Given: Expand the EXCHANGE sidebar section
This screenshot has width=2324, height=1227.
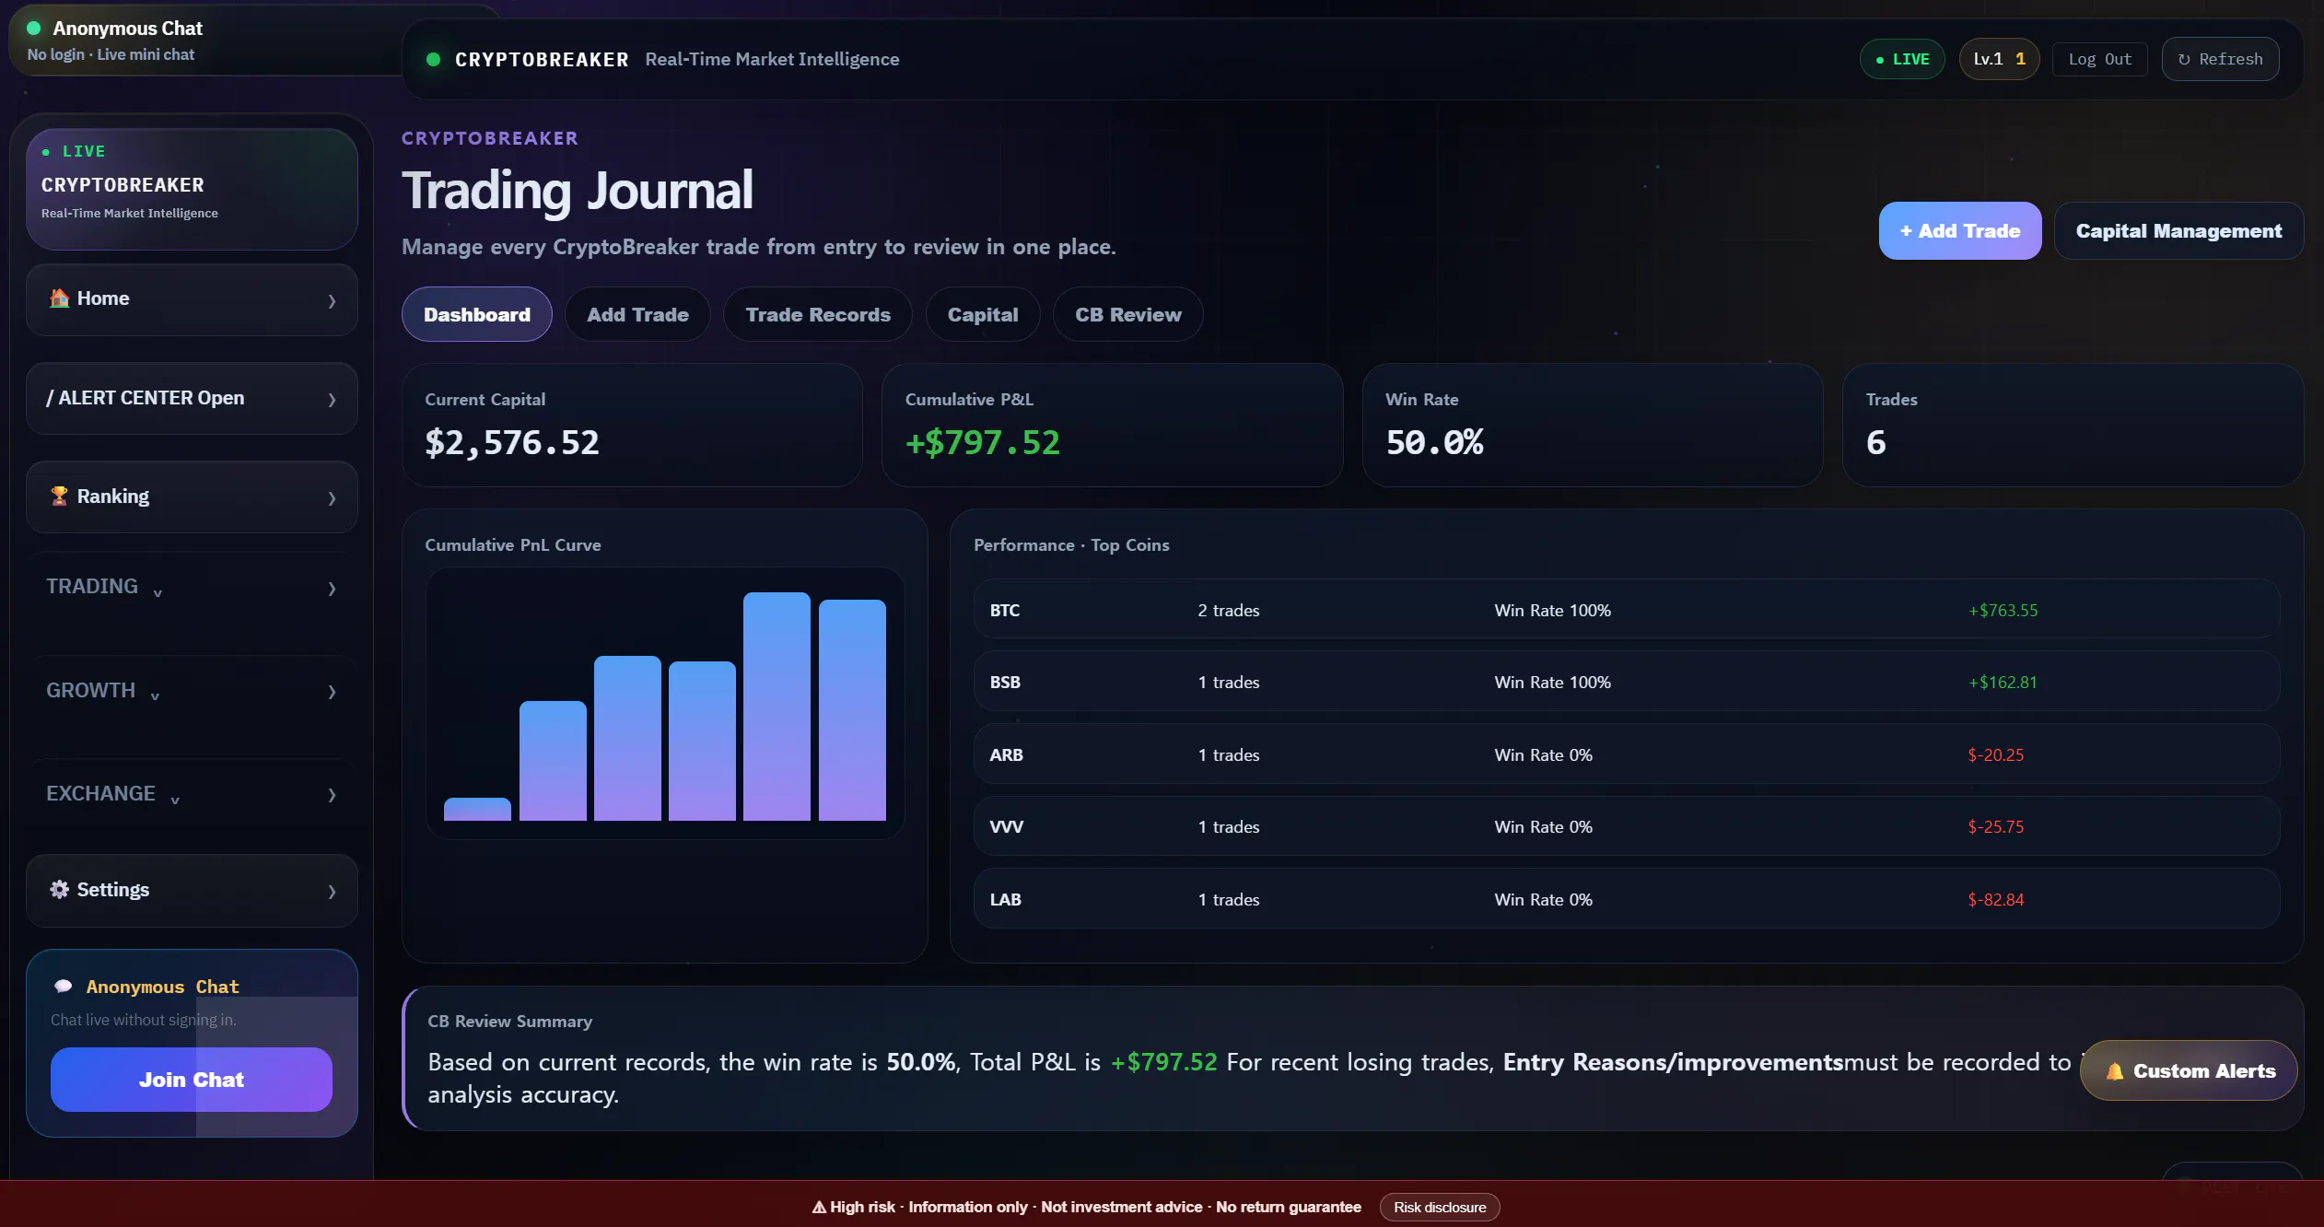Looking at the screenshot, I should [192, 794].
